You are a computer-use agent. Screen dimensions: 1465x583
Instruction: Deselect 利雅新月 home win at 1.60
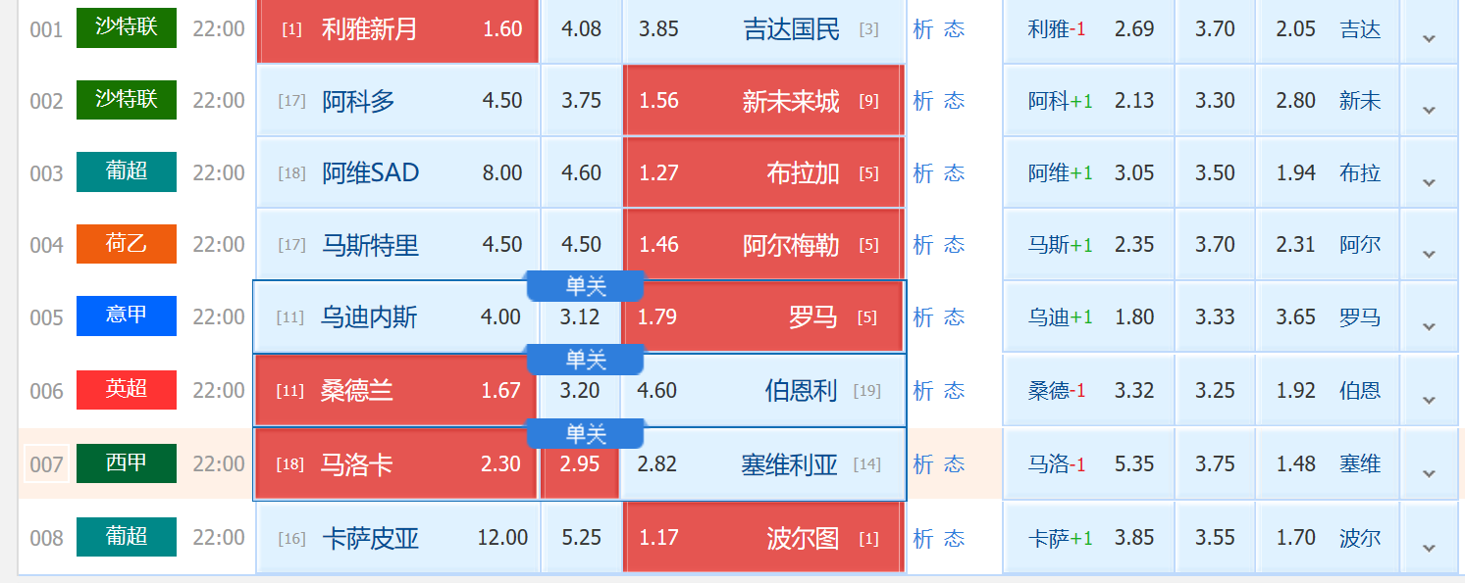397,29
